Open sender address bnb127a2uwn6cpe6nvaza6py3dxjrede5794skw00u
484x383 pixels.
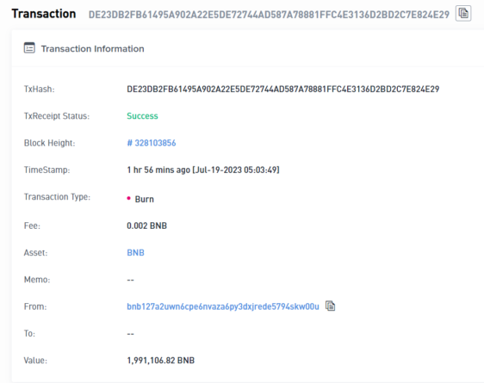[223, 306]
